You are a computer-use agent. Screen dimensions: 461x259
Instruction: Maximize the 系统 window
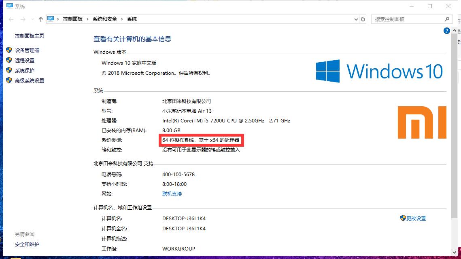click(x=430, y=6)
